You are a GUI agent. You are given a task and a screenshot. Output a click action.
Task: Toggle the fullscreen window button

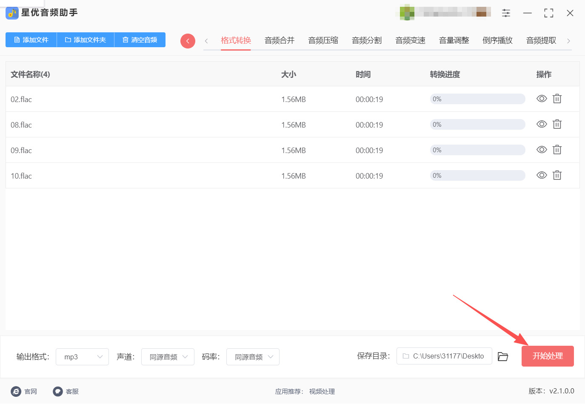(549, 13)
